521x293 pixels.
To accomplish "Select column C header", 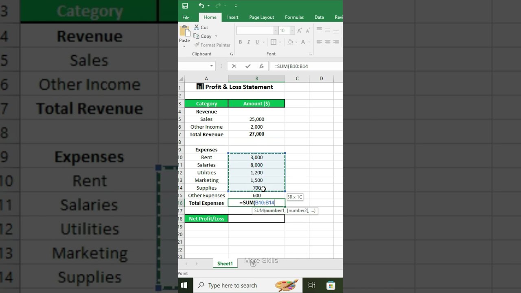I will 297,79.
